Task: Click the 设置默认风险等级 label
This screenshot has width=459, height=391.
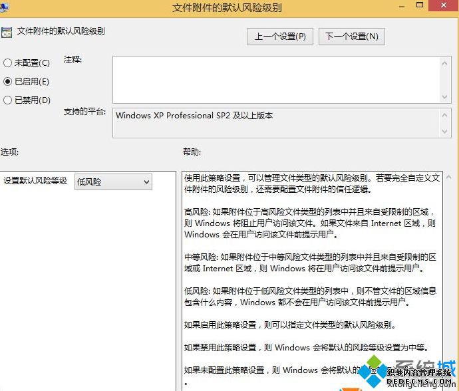Action: pyautogui.click(x=35, y=181)
